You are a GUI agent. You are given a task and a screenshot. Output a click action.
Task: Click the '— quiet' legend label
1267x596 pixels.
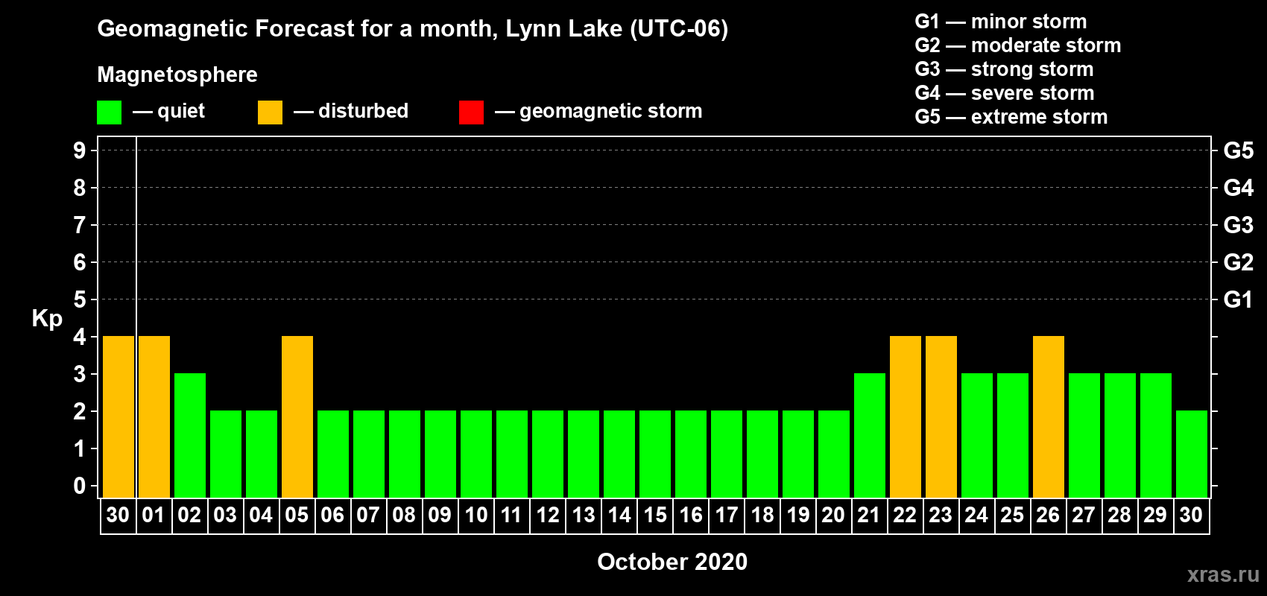click(168, 111)
